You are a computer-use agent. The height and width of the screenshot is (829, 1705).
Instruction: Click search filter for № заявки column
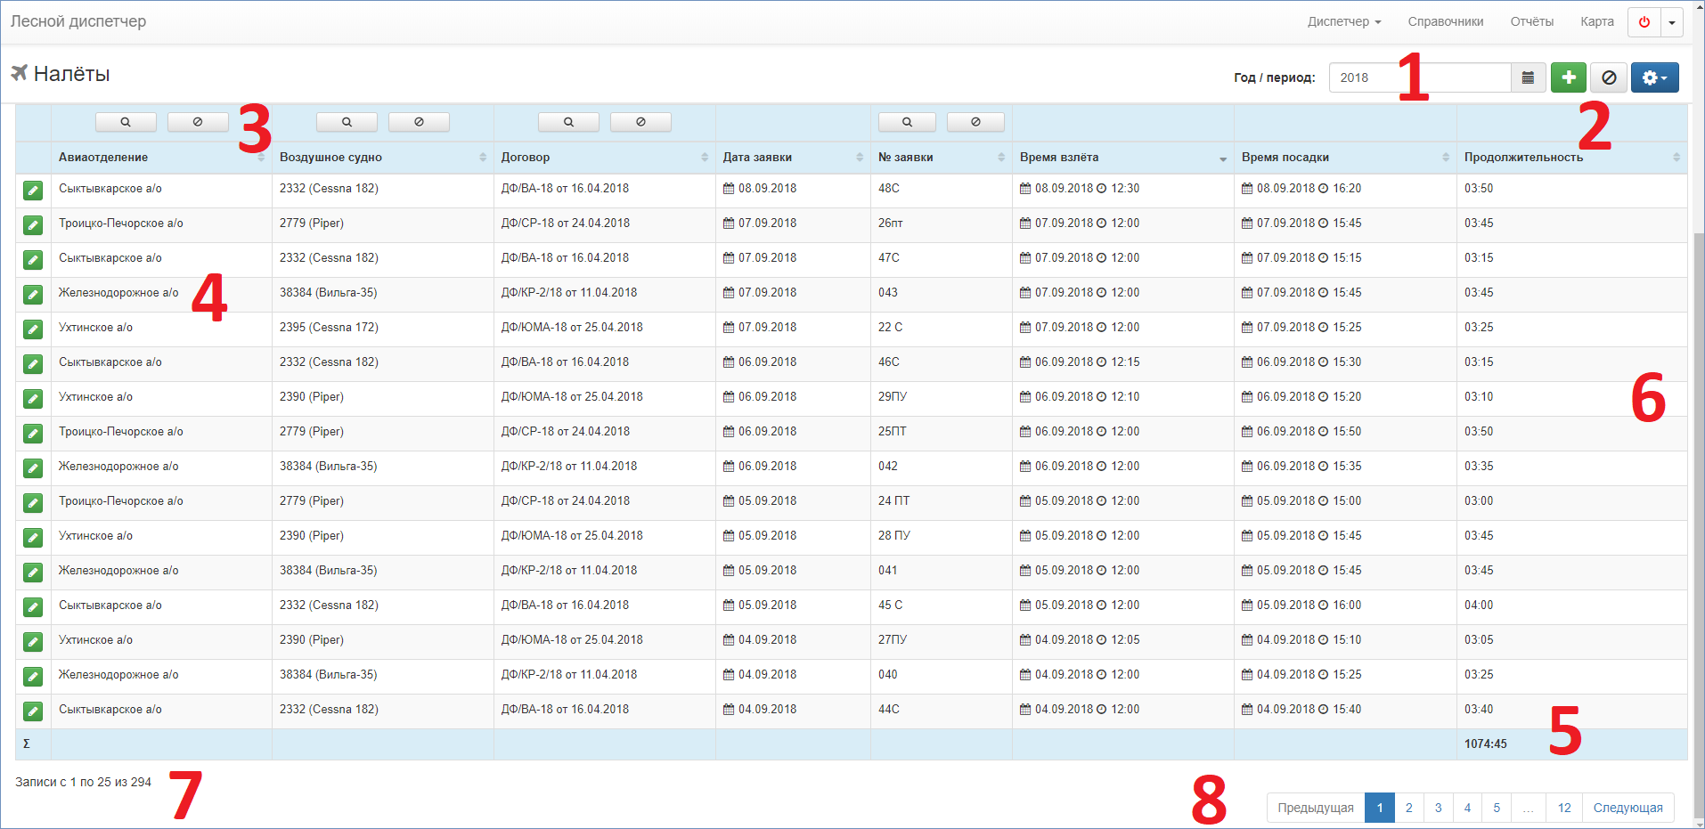907,122
